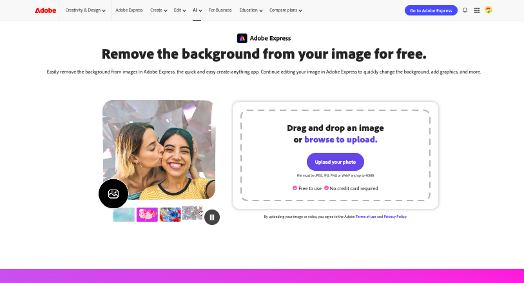Expand the Edit dropdown
The width and height of the screenshot is (524, 283).
(x=180, y=10)
